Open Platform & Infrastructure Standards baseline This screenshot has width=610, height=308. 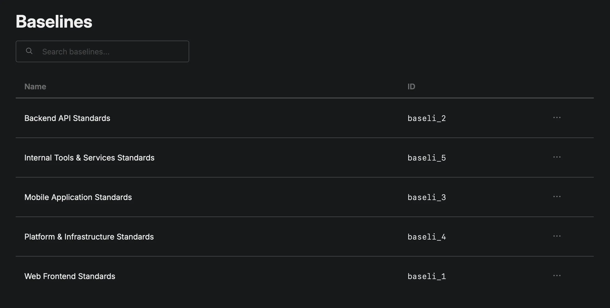point(89,237)
